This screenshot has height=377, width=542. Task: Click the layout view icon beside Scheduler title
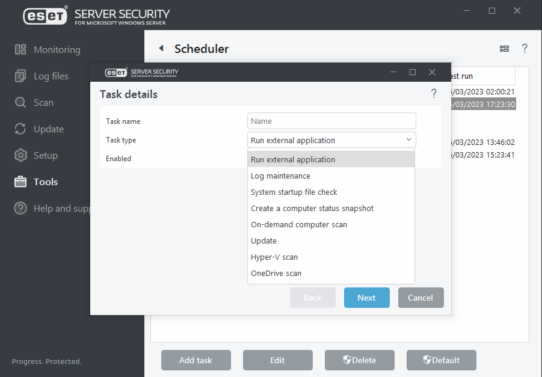coord(504,49)
